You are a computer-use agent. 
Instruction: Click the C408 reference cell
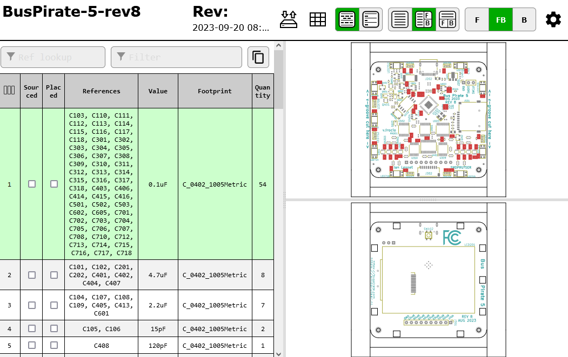click(102, 346)
